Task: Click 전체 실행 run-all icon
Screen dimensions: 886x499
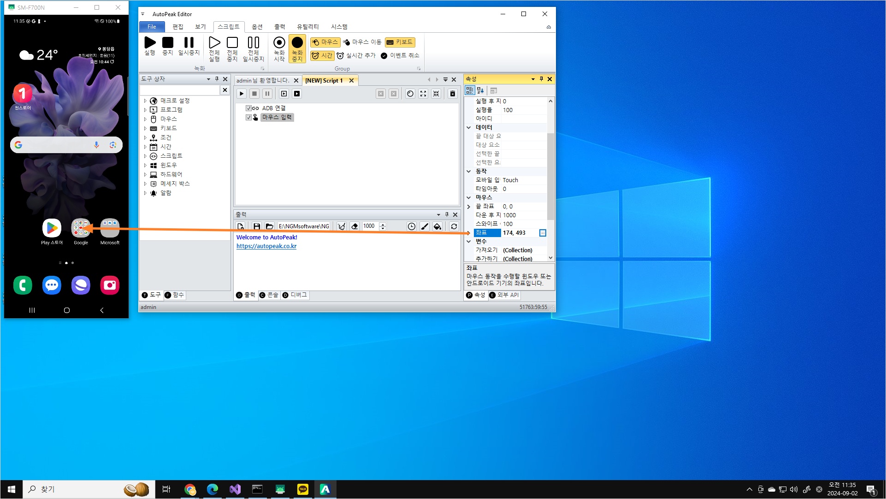Action: click(214, 43)
